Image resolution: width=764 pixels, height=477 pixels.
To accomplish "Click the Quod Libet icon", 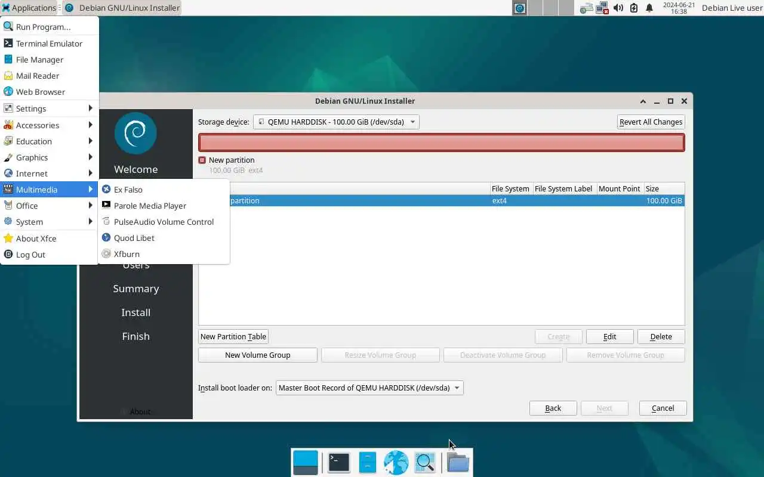I will [106, 238].
